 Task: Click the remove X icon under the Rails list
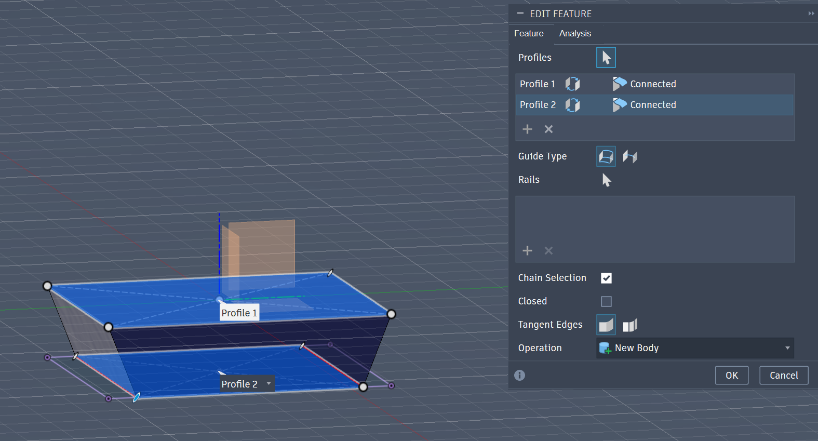tap(548, 251)
